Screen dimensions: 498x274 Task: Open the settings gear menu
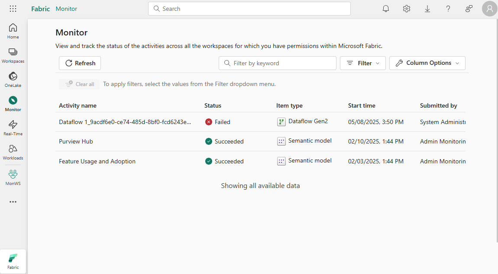(x=406, y=8)
